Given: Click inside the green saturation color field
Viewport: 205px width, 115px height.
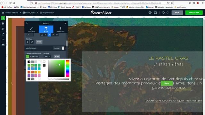Looking at the screenshot, I should coord(56,69).
